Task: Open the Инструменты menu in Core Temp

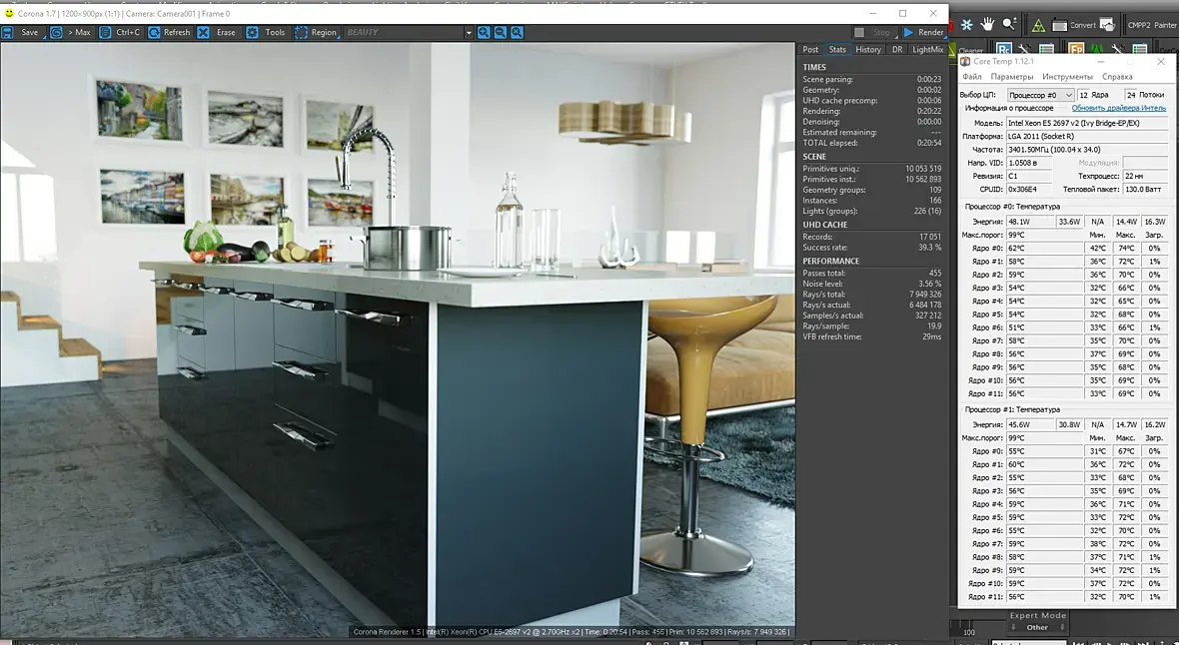Action: tap(1067, 77)
